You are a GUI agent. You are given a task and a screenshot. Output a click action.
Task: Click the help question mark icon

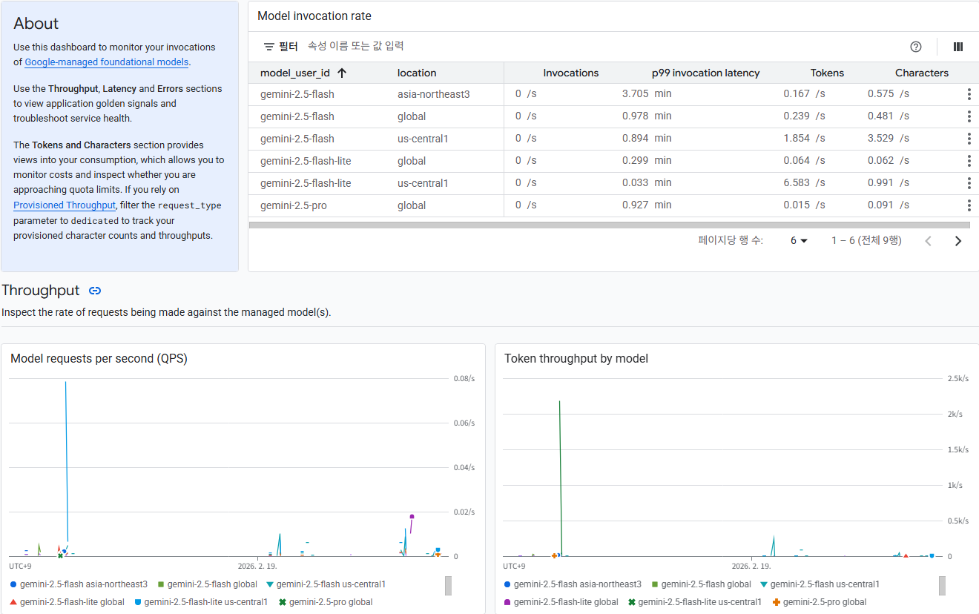tap(916, 47)
